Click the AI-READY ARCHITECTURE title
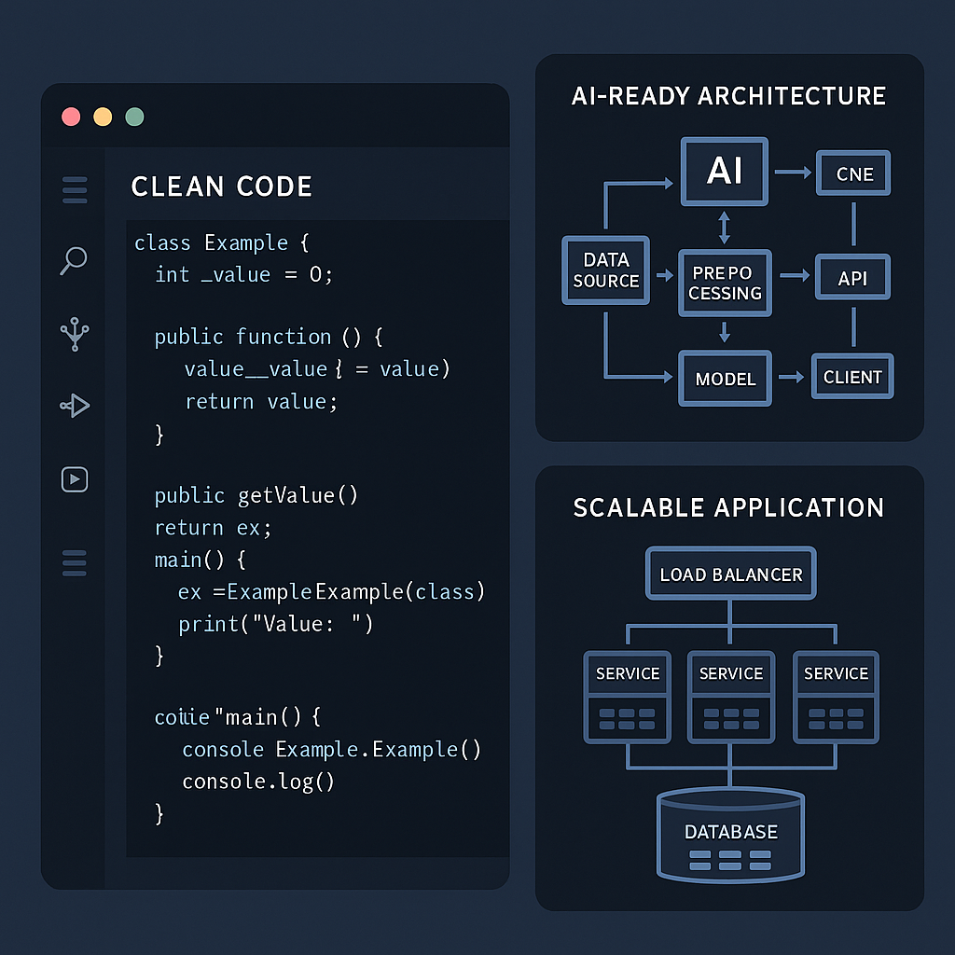This screenshot has height=955, width=955. pyautogui.click(x=728, y=96)
